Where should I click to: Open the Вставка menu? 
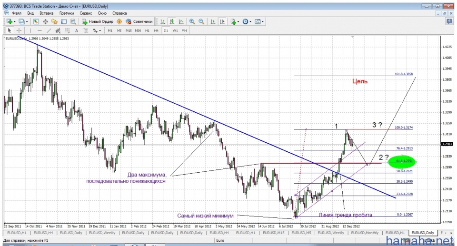tap(46, 13)
